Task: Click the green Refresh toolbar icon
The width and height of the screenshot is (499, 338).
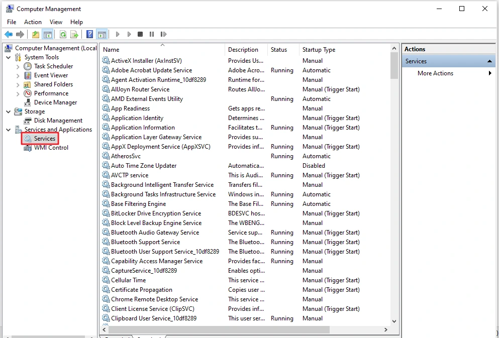Action: (63, 34)
